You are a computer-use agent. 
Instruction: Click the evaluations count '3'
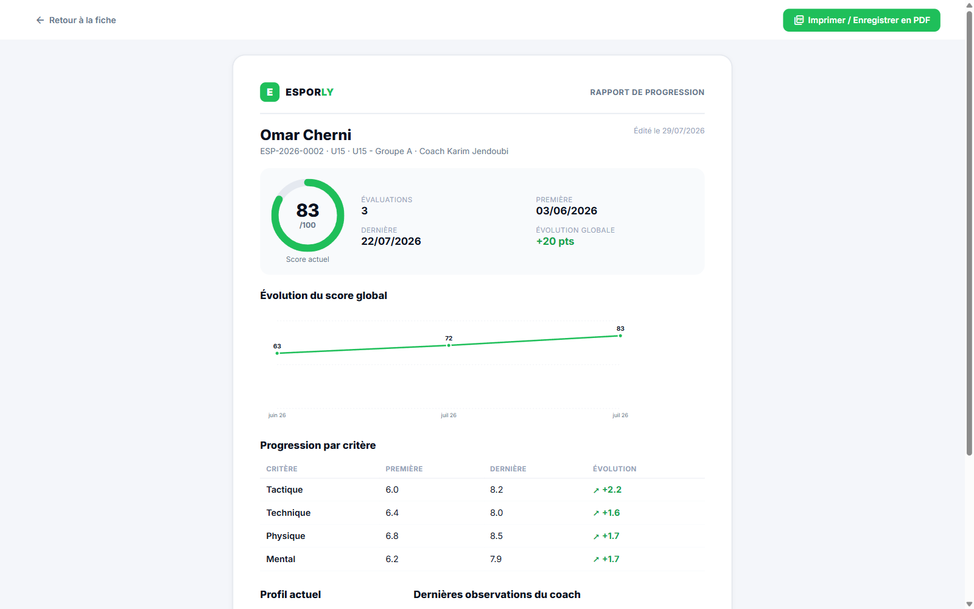tap(365, 211)
